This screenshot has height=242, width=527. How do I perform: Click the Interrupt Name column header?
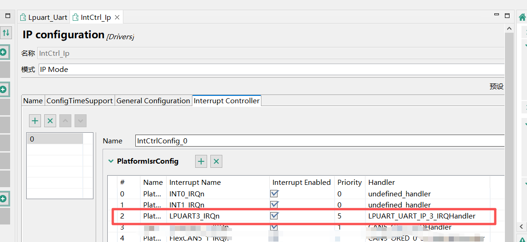pyautogui.click(x=195, y=183)
